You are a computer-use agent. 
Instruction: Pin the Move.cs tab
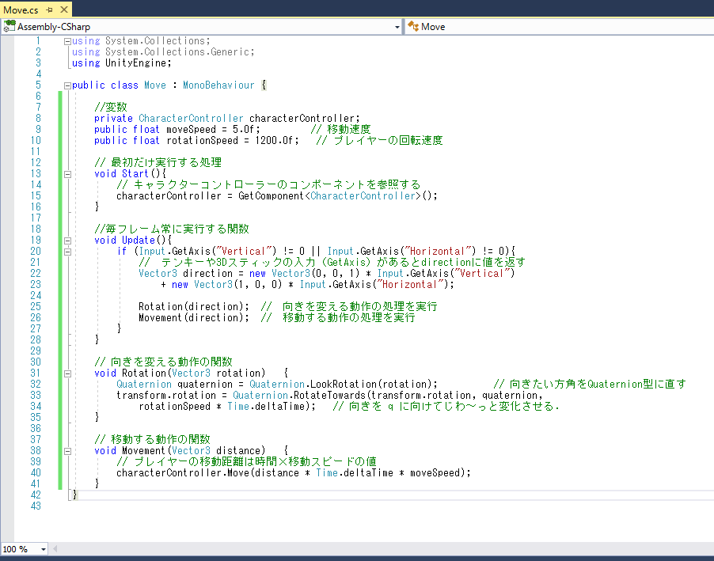pyautogui.click(x=50, y=9)
